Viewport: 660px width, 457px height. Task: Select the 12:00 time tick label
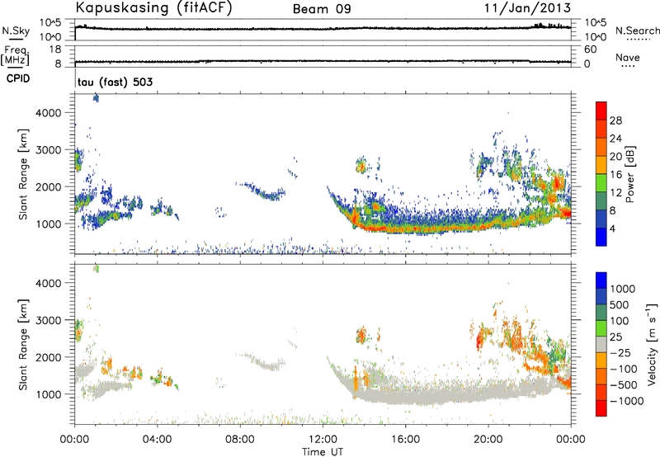tap(323, 440)
